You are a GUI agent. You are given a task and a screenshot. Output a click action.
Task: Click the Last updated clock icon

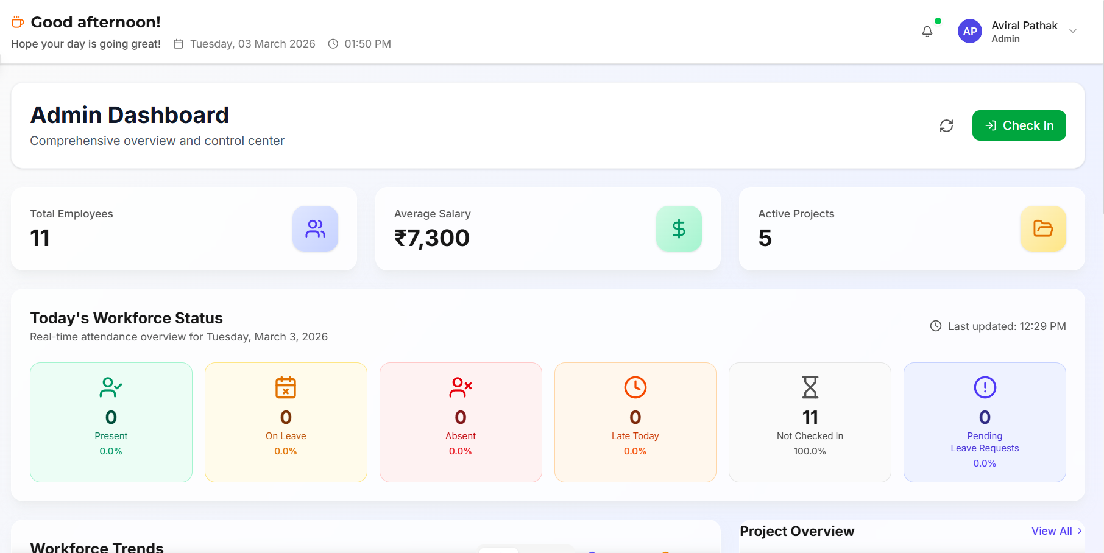(x=936, y=326)
